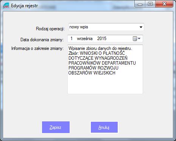
Task: Close the Edycja rejestr window
Action: coord(164,4)
